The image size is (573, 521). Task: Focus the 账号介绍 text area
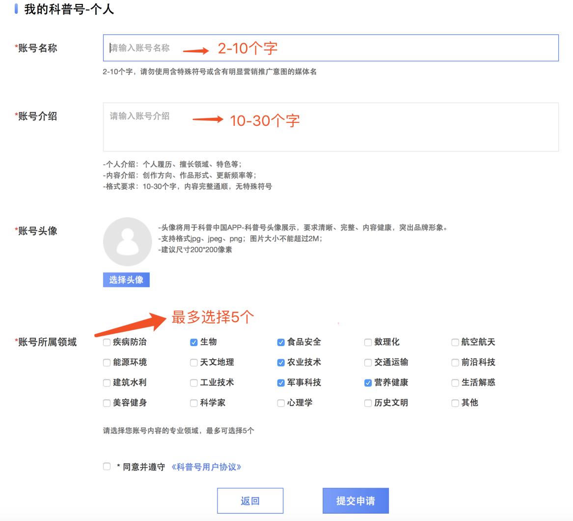click(331, 127)
